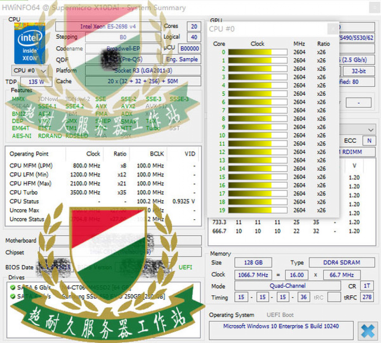Click the MHz column header in CPU #0 popup
Screen dimensions: 381x343
point(299,44)
